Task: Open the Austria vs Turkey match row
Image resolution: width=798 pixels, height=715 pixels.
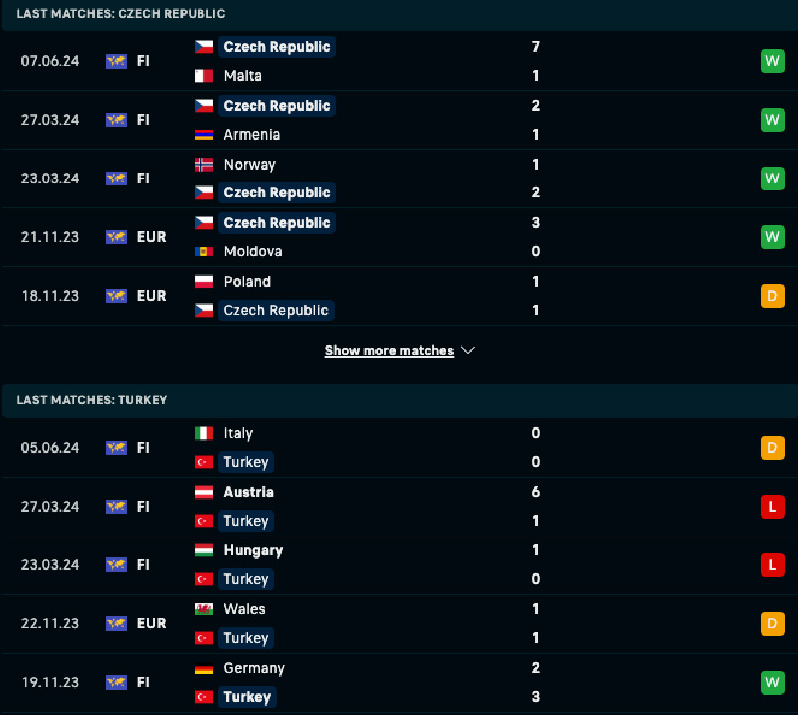Action: 399,507
